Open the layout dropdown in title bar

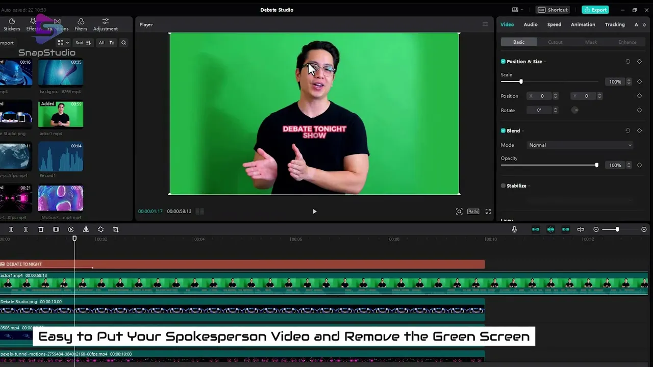pyautogui.click(x=517, y=10)
